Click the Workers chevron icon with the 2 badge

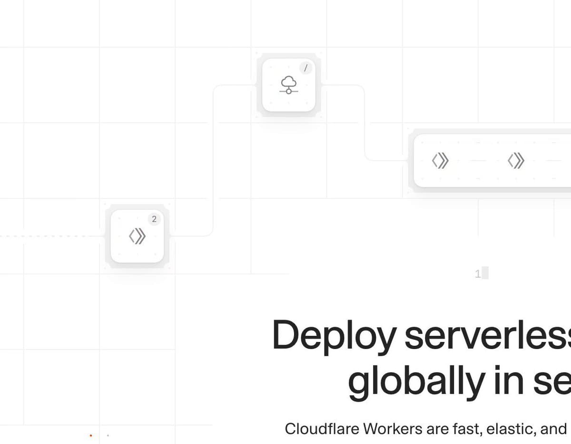click(137, 236)
